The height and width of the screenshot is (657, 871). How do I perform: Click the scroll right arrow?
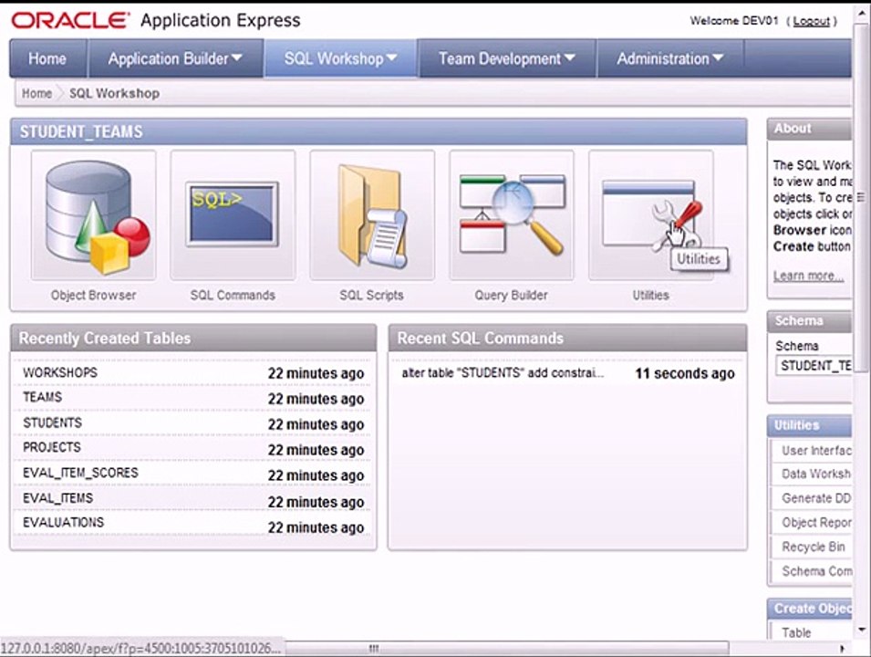[843, 648]
